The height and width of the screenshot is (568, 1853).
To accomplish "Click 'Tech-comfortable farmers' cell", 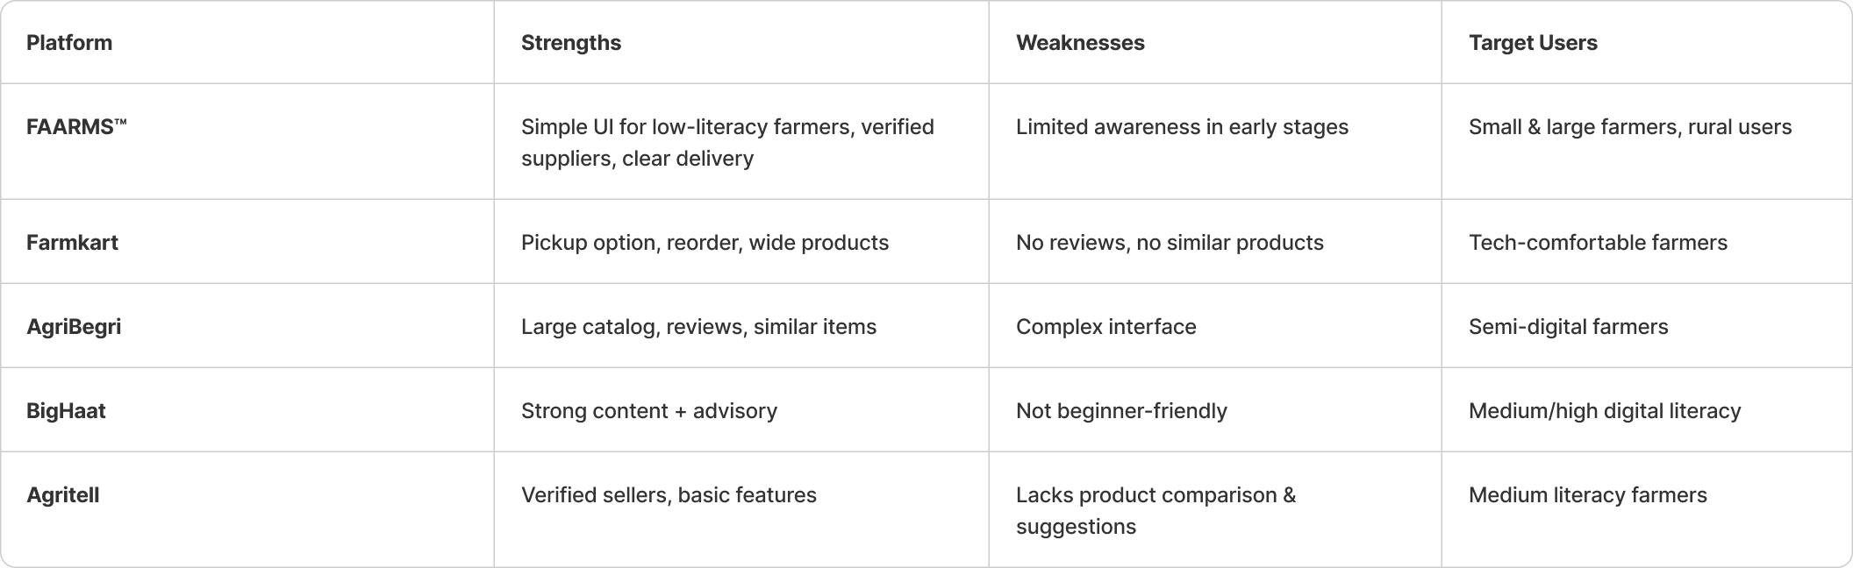I will coord(1598,243).
